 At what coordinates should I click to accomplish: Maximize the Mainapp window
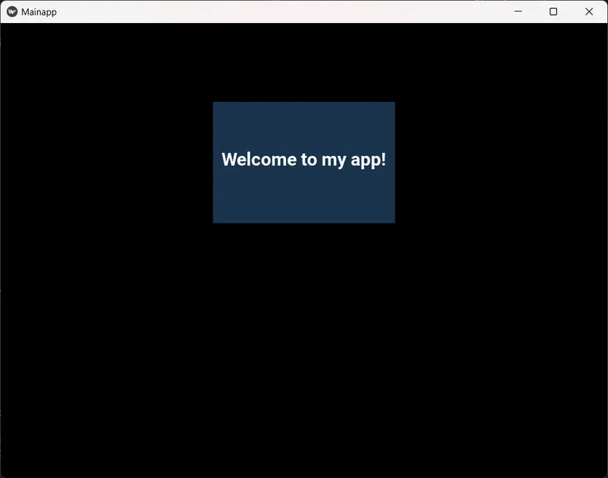click(553, 11)
